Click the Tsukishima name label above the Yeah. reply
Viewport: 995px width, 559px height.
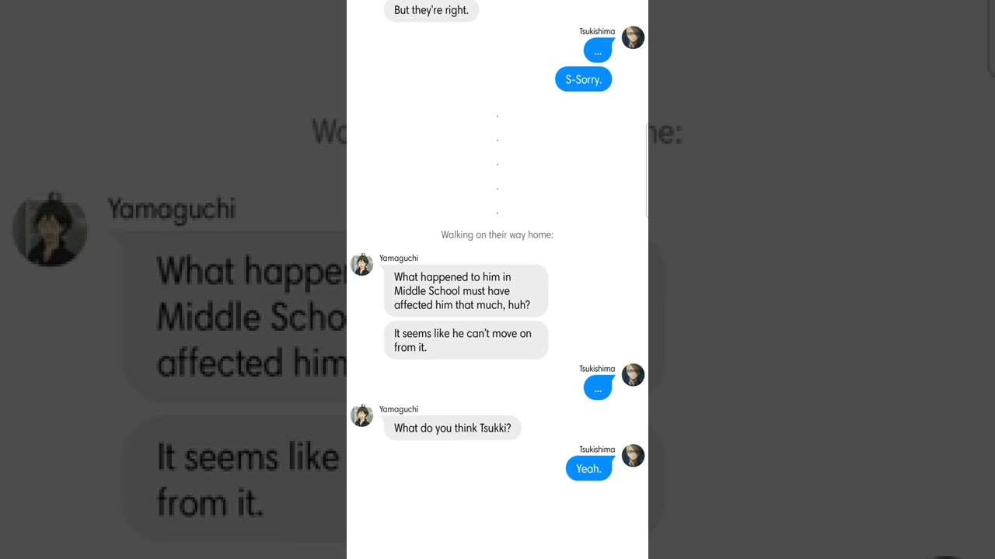[x=597, y=450]
